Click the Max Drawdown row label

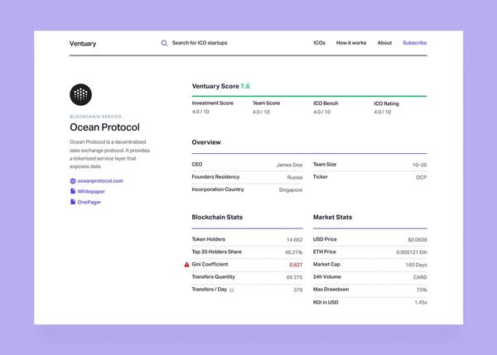tap(331, 289)
